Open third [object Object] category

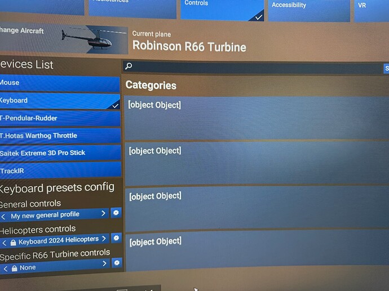(x=257, y=208)
